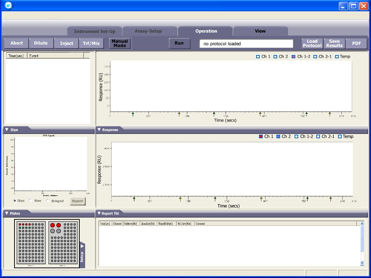Click first large gray well in Rack 2
The height and width of the screenshot is (278, 371).
point(53,231)
